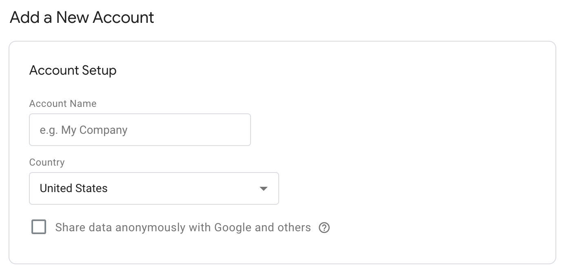Focus the Account Name text field
This screenshot has width=564, height=270.
[140, 130]
